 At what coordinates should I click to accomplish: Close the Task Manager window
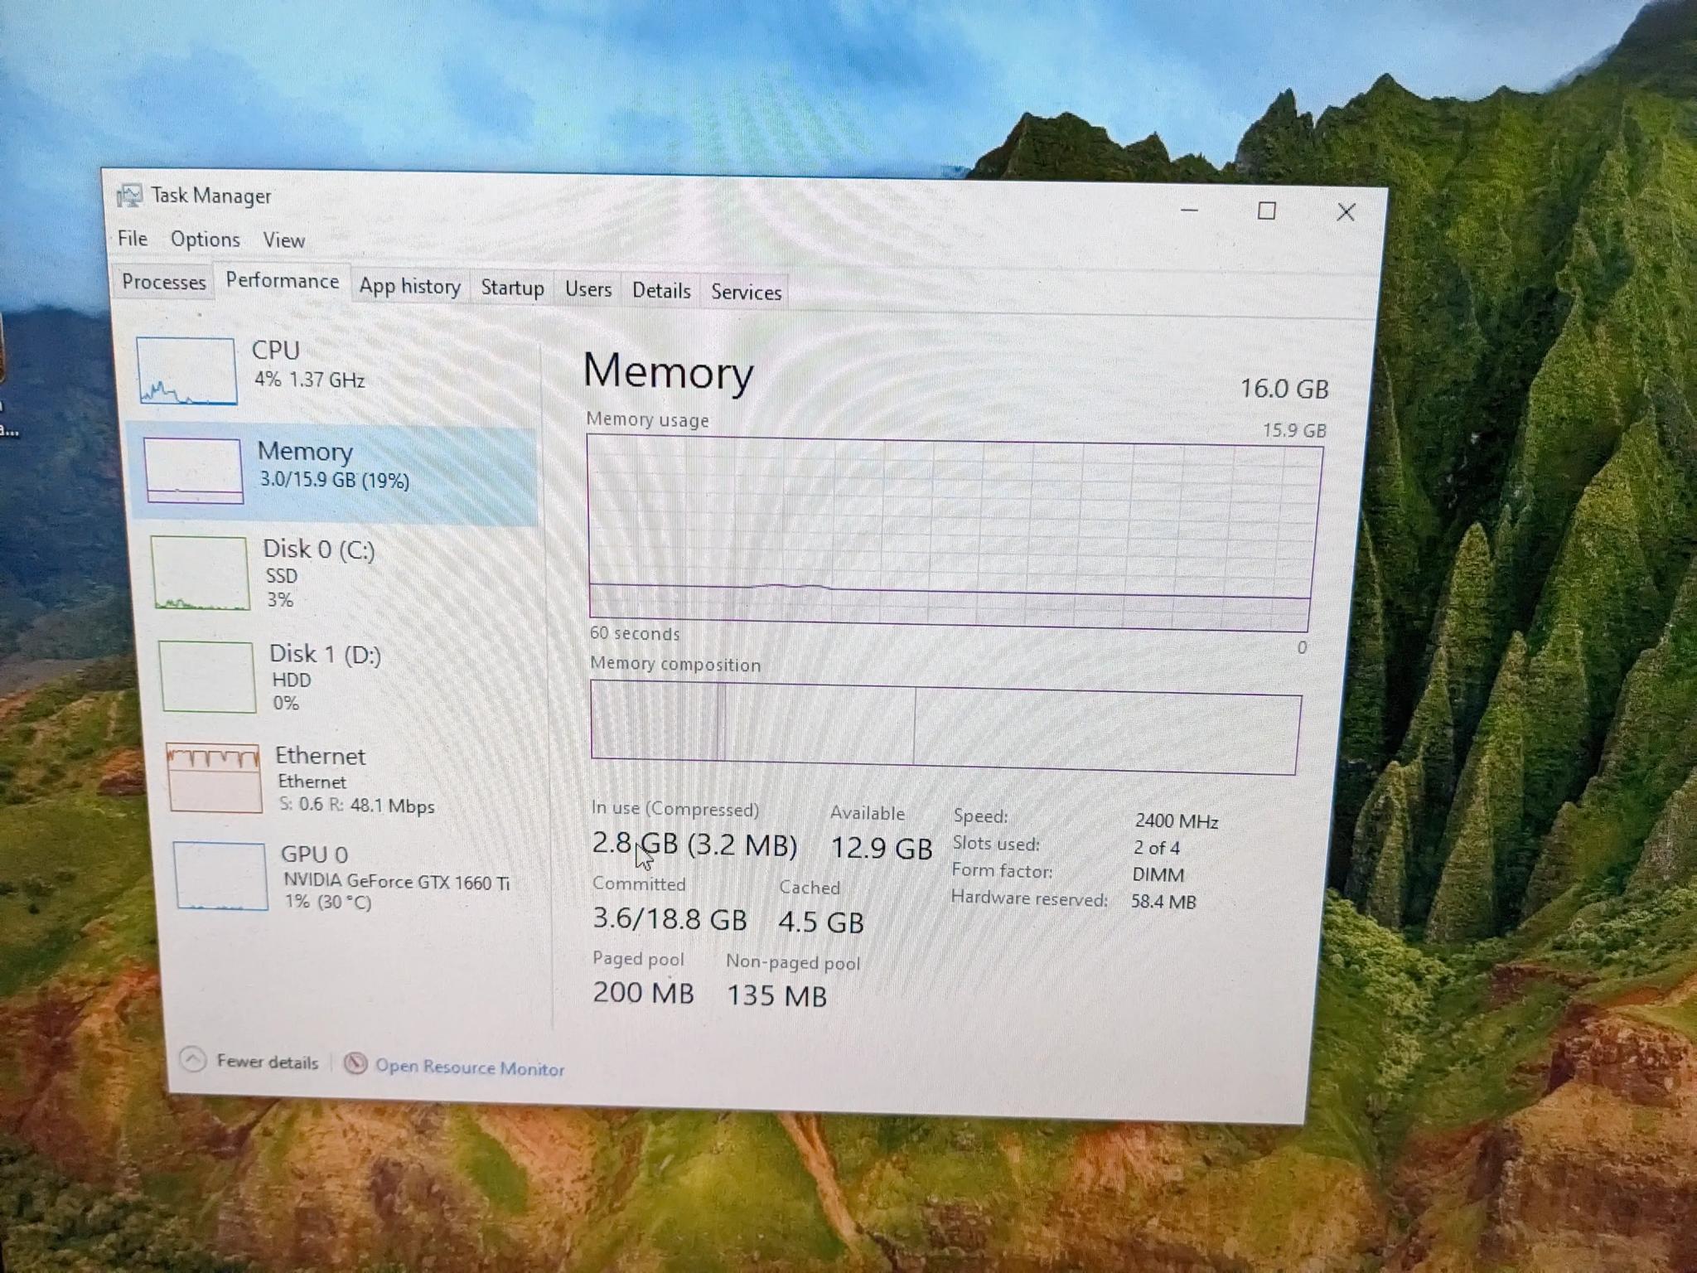pos(1346,212)
